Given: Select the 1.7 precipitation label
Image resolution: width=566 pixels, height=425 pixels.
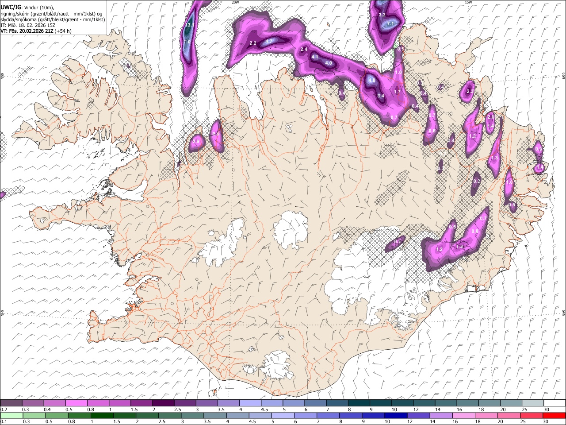Looking at the screenshot, I should coord(397,92).
